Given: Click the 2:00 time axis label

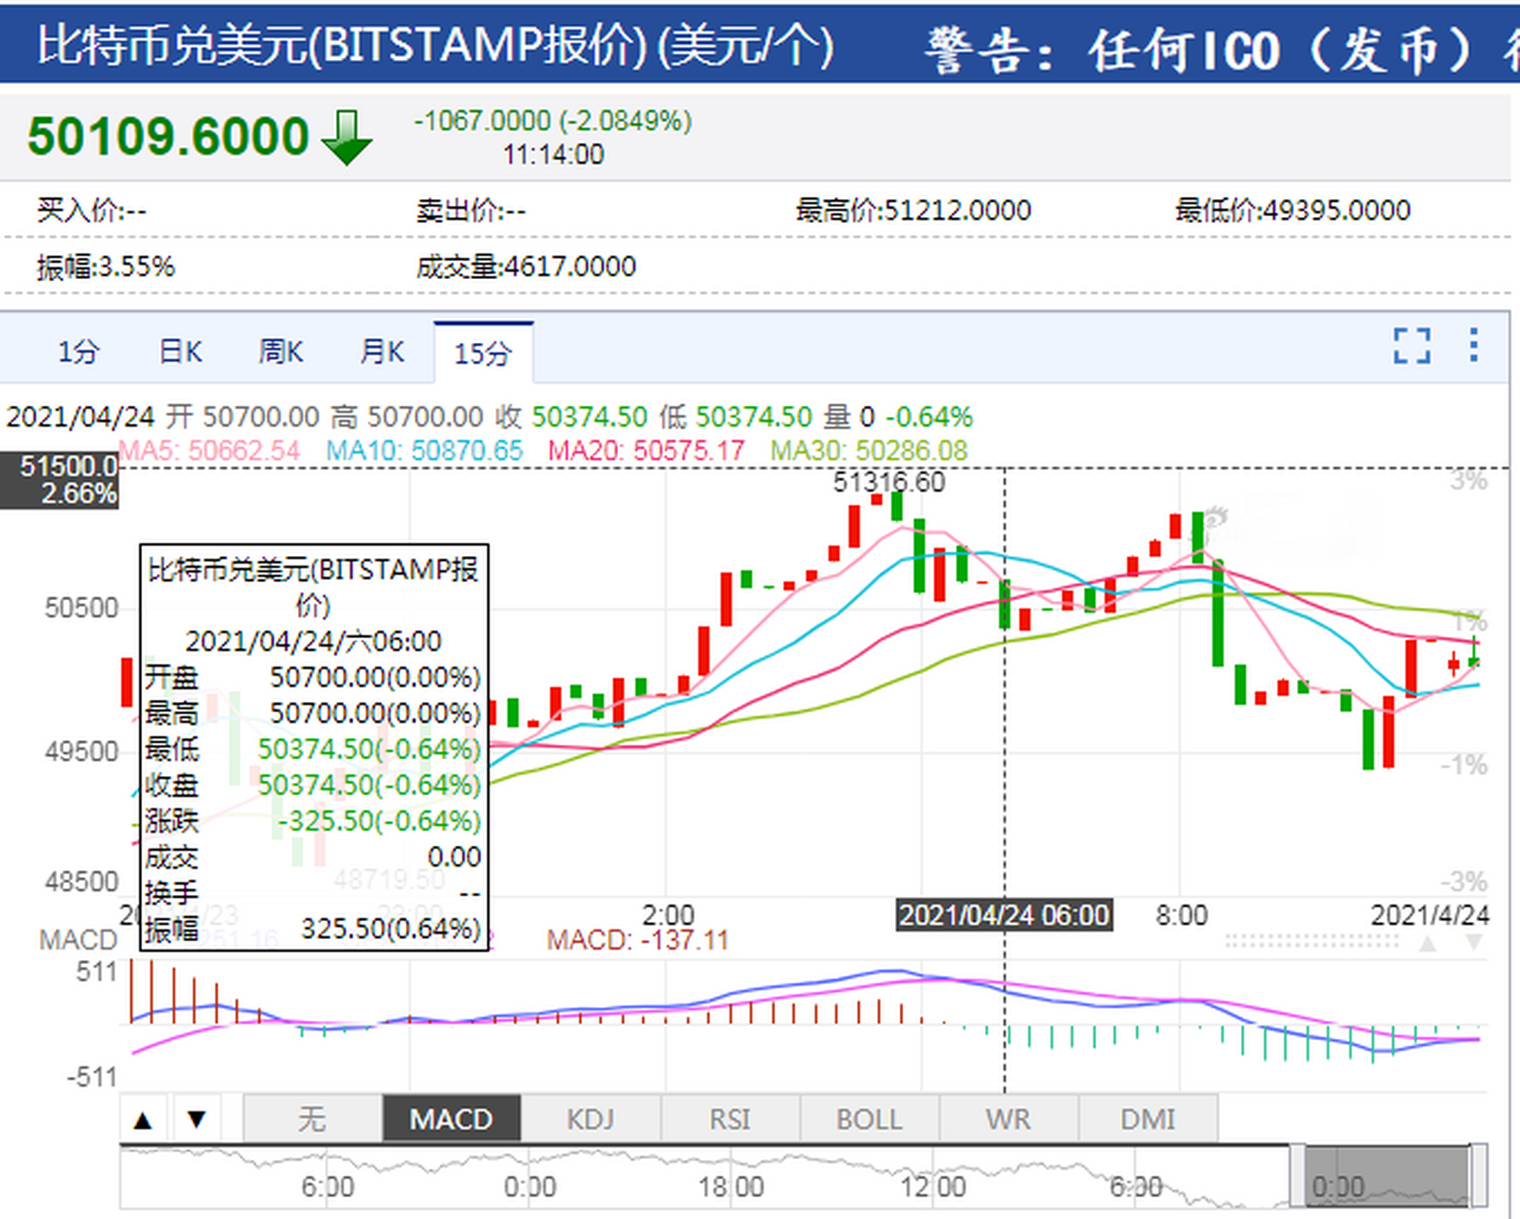Looking at the screenshot, I should coord(669,915).
